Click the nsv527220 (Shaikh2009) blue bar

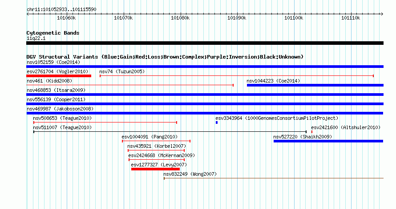[x=328, y=141]
